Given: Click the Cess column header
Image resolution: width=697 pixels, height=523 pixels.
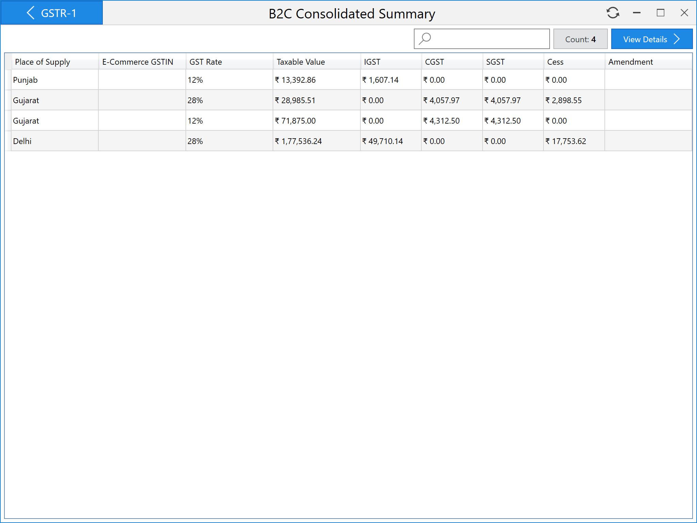Looking at the screenshot, I should click(555, 62).
